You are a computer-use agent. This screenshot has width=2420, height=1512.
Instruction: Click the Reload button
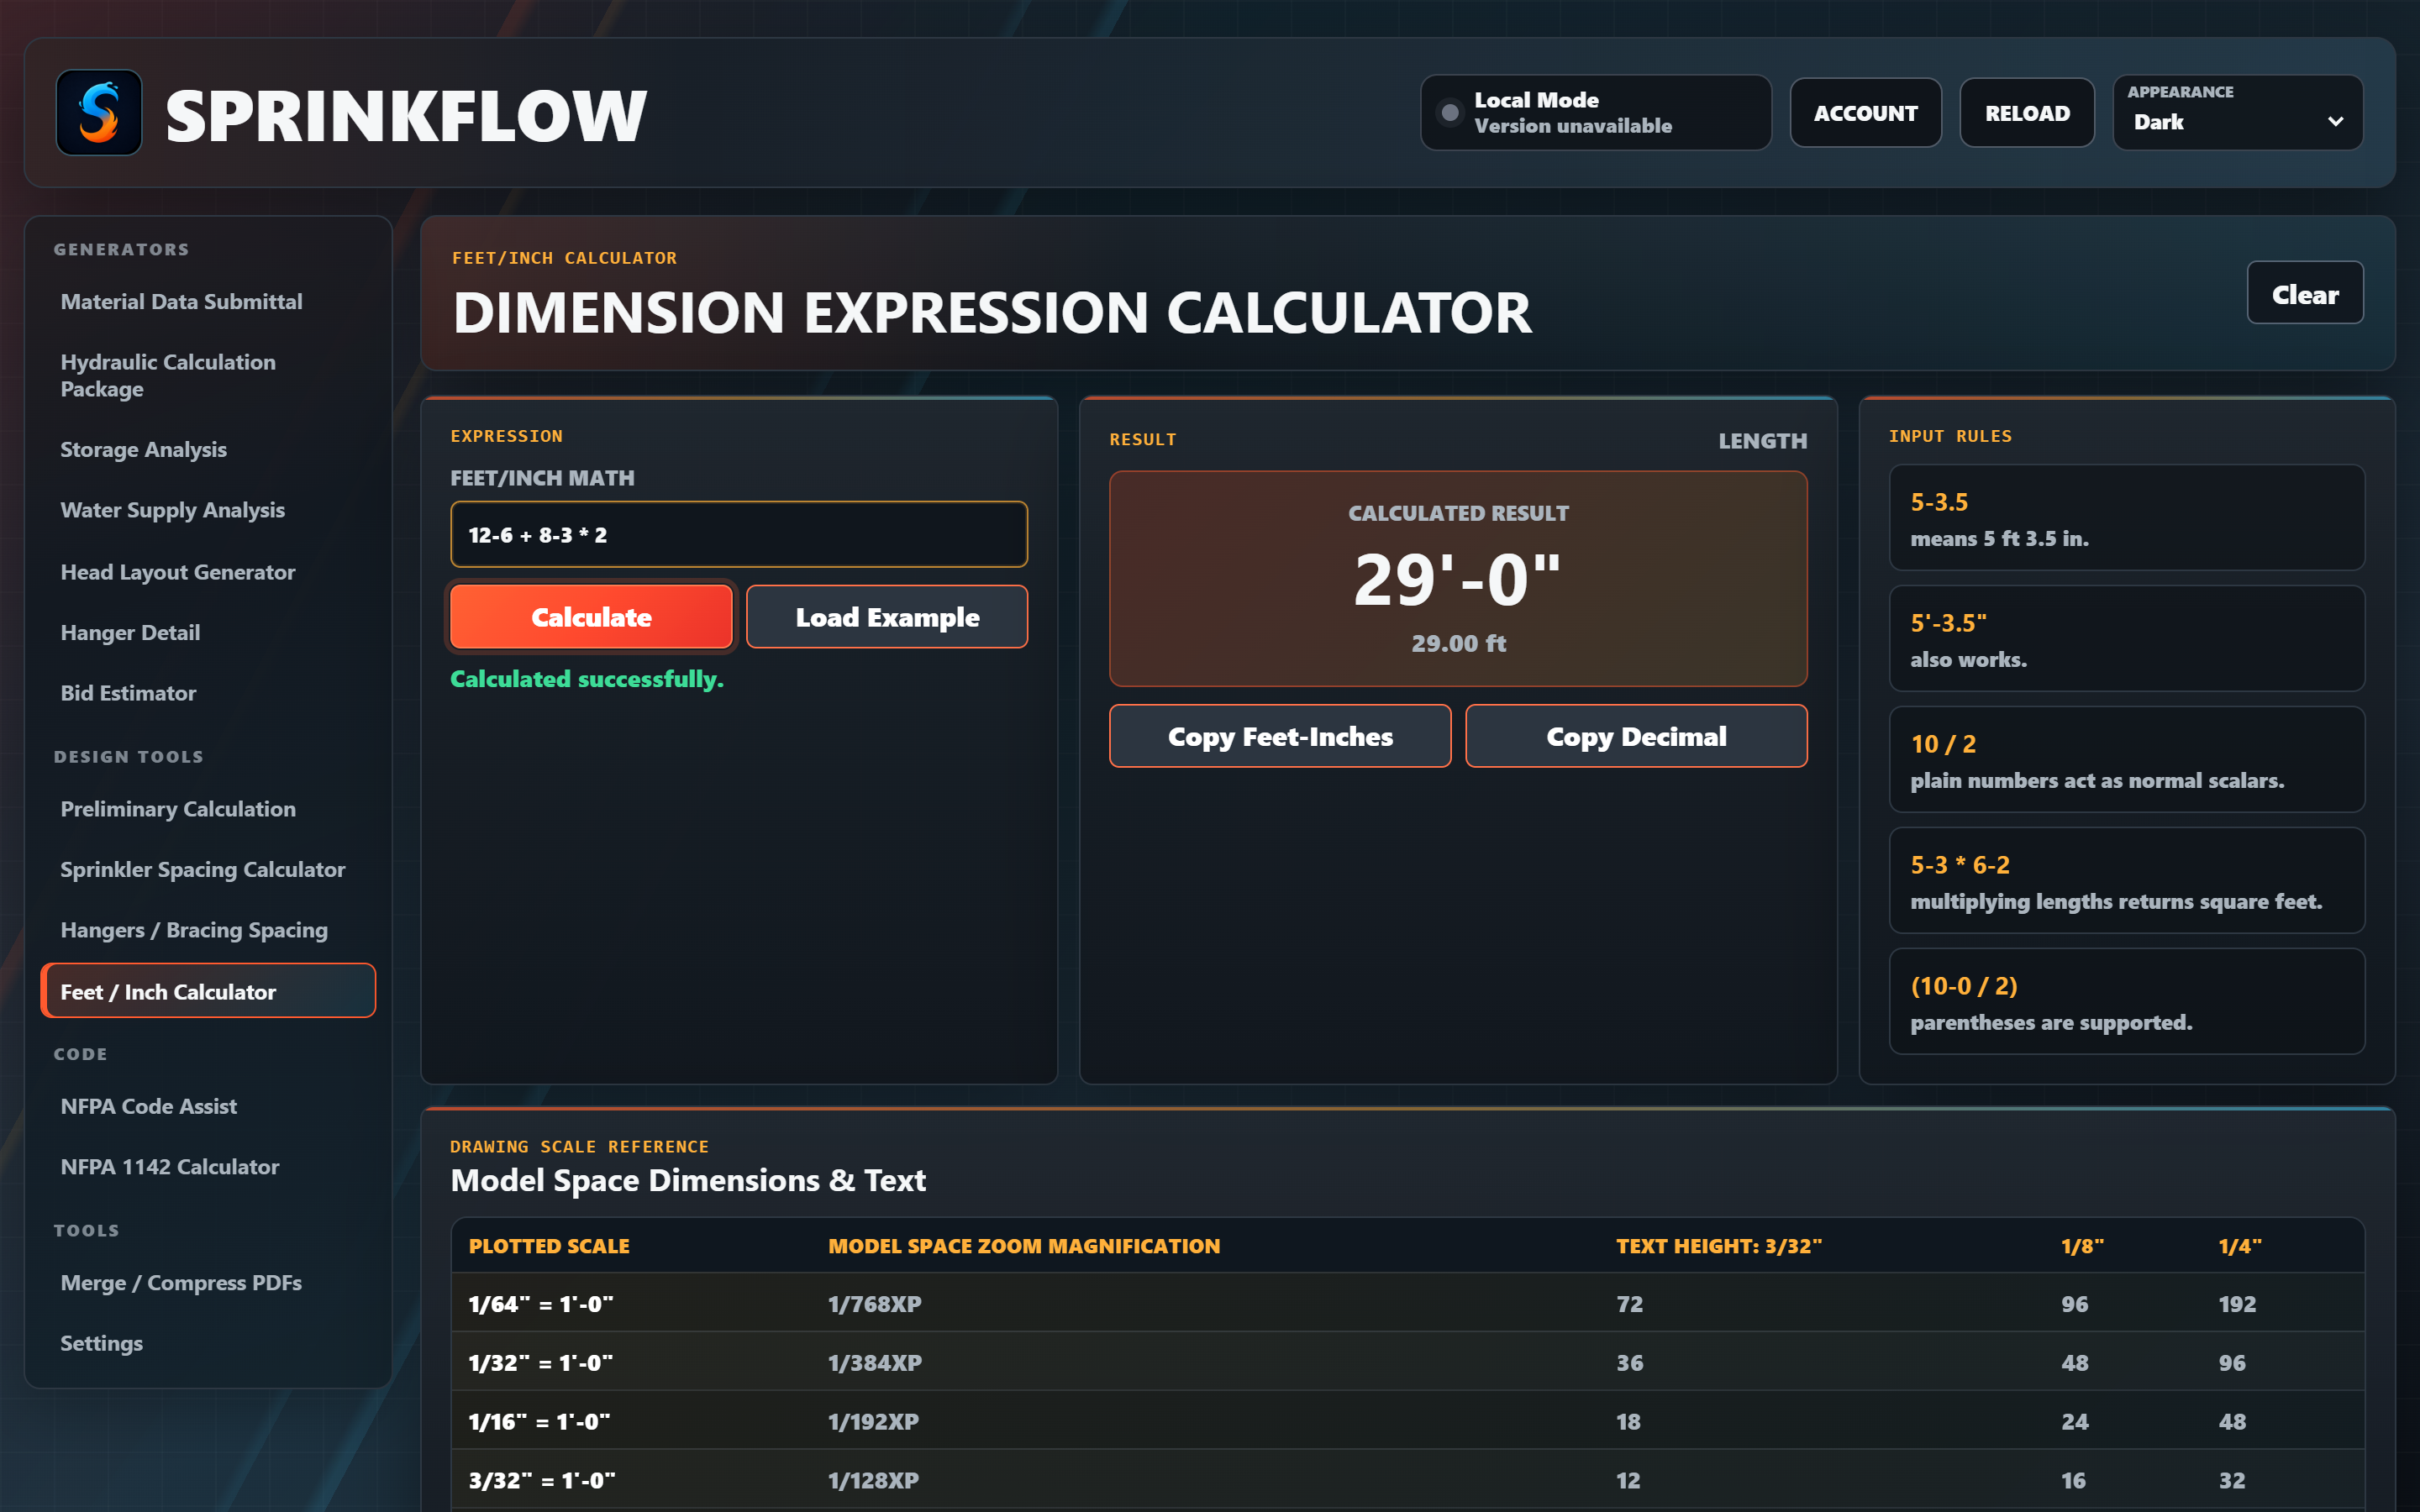[x=2027, y=113]
